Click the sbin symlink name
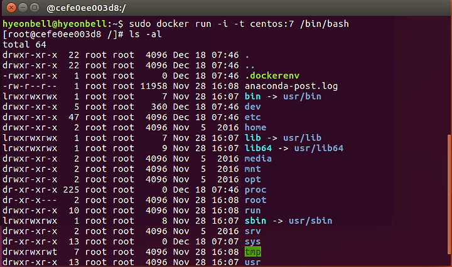Viewport: 452px width, 267px height. (x=256, y=221)
